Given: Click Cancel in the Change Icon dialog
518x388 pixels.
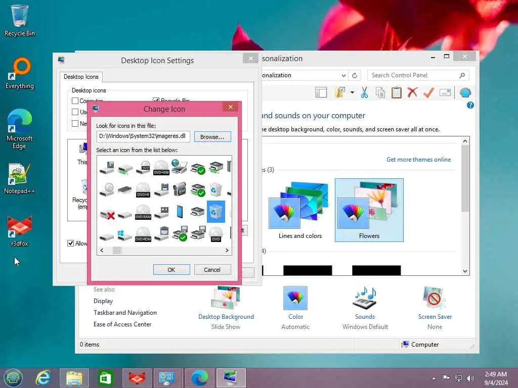Looking at the screenshot, I should click(212, 270).
